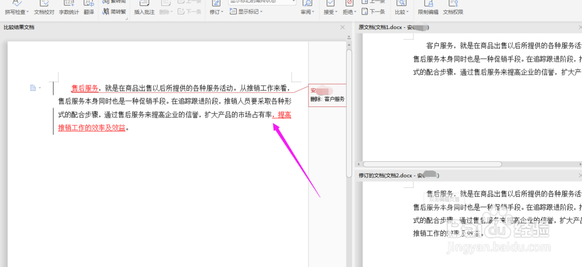582x267 pixels.
Task: Close the 比较结果文档 pane
Action: (343, 27)
